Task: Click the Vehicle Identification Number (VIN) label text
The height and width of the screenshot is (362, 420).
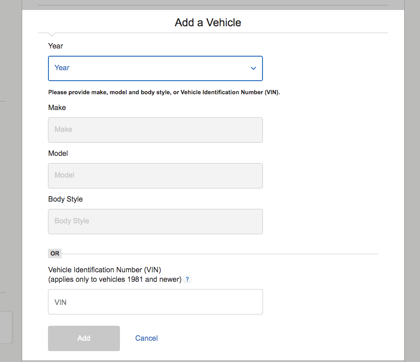Action: click(105, 270)
